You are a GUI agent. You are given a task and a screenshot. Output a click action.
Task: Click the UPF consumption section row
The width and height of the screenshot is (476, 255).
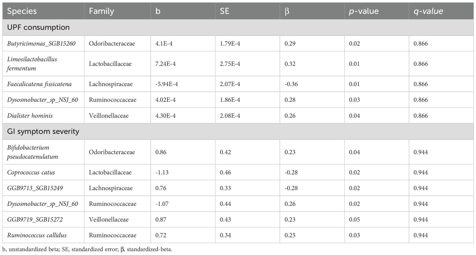pyautogui.click(x=38, y=27)
